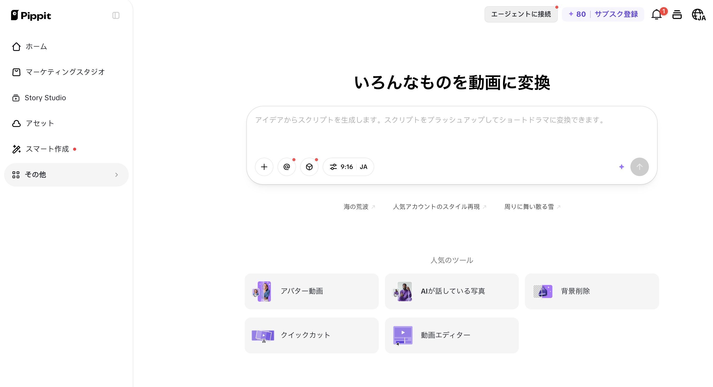Click the plus add-attachment button

[x=264, y=167]
